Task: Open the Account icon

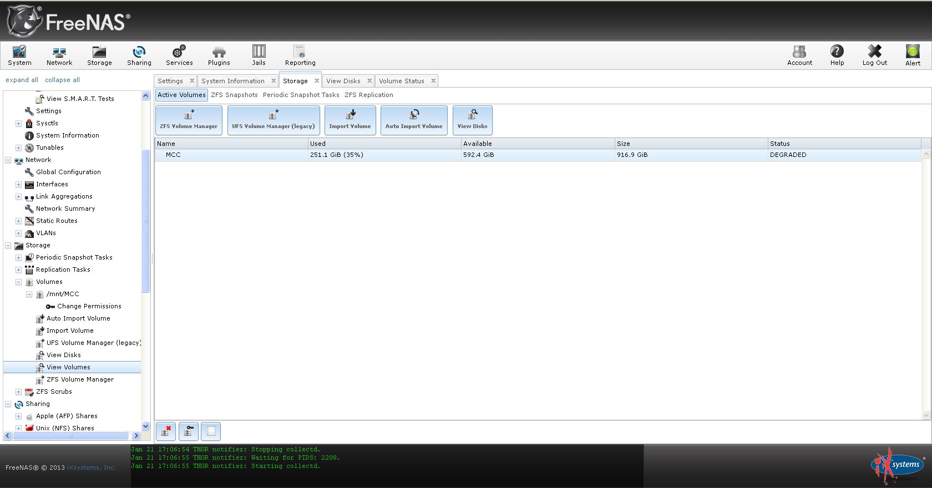Action: pos(799,55)
